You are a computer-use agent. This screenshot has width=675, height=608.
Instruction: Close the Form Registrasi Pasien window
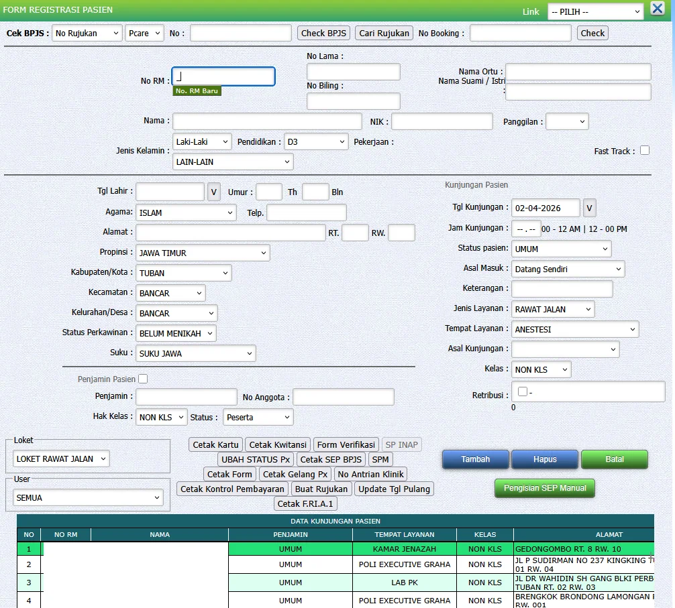(x=658, y=9)
